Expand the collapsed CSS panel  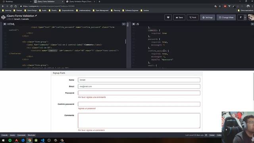click(128, 25)
